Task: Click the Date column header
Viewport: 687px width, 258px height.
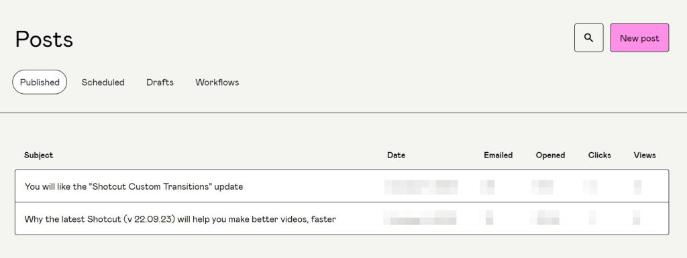Action: pyautogui.click(x=396, y=155)
